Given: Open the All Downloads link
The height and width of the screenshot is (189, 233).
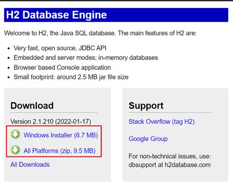Looking at the screenshot, I should pyautogui.click(x=30, y=164).
